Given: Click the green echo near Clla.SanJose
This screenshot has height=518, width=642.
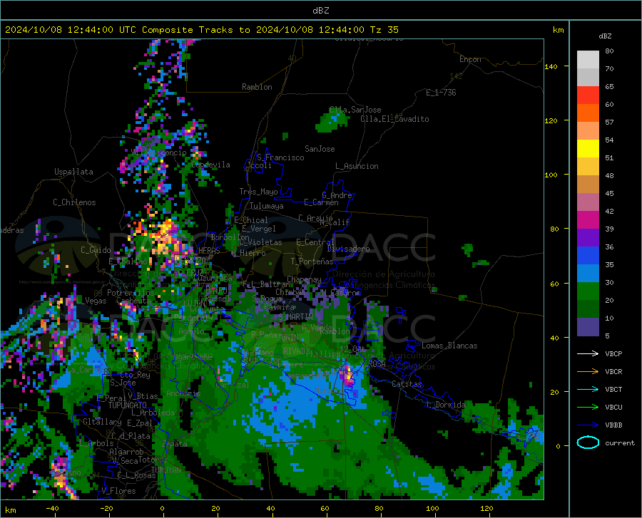Looking at the screenshot, I should (332, 121).
